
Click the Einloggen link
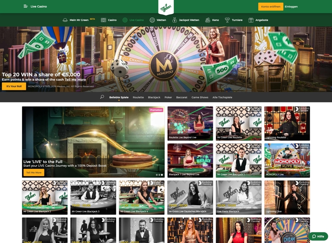[x=291, y=7]
